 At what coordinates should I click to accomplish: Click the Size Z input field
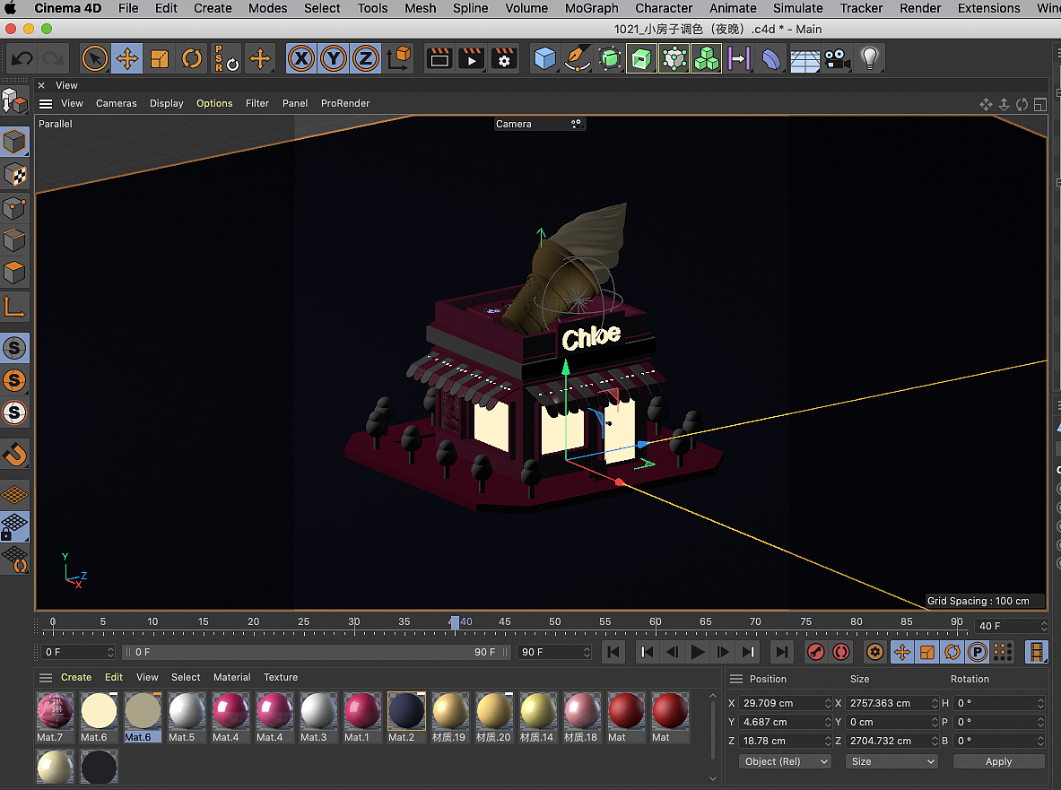click(x=888, y=742)
